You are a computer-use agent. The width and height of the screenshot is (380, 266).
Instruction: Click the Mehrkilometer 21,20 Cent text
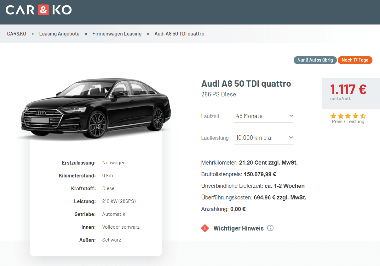coord(249,163)
